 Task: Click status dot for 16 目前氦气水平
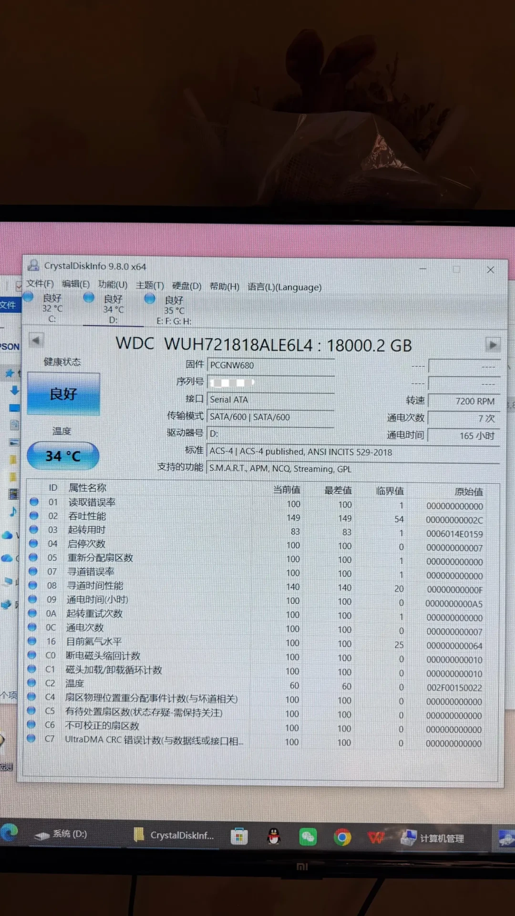pos(32,640)
